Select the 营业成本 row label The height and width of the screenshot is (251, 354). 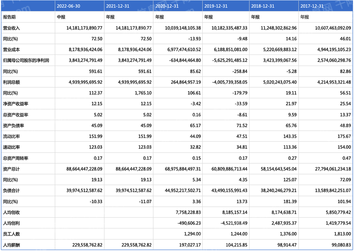click(x=12, y=50)
